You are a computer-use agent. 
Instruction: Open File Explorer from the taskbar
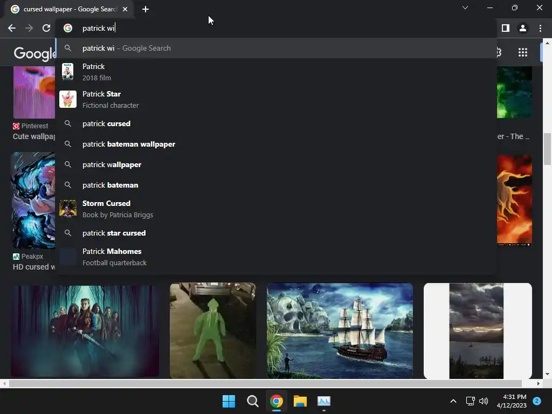coord(300,401)
